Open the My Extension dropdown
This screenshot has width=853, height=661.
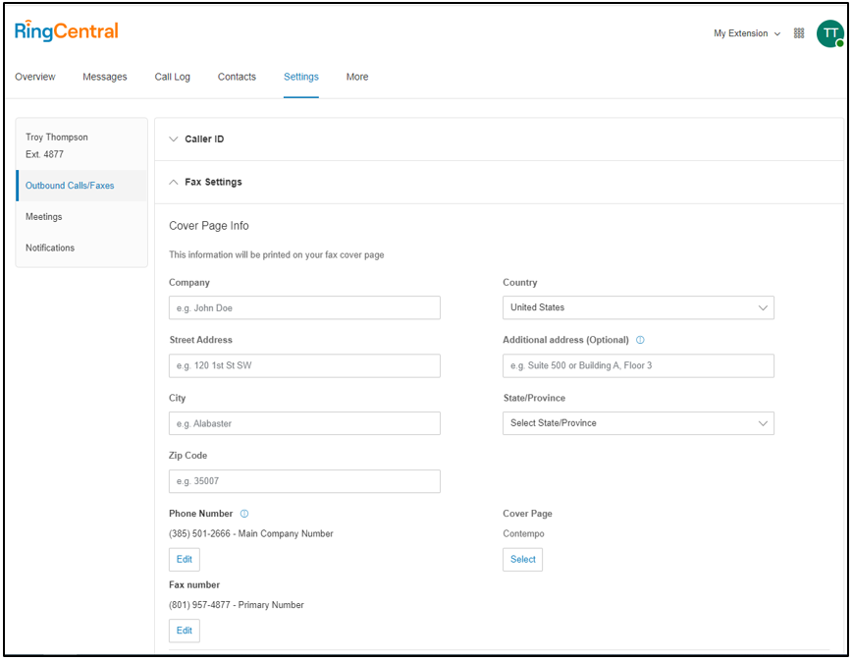(x=747, y=33)
